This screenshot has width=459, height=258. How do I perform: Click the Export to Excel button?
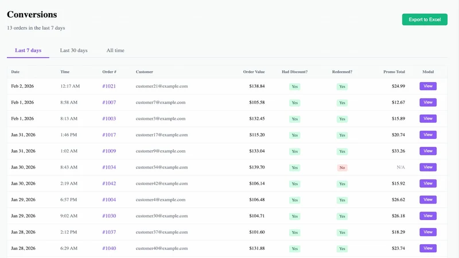tap(425, 19)
